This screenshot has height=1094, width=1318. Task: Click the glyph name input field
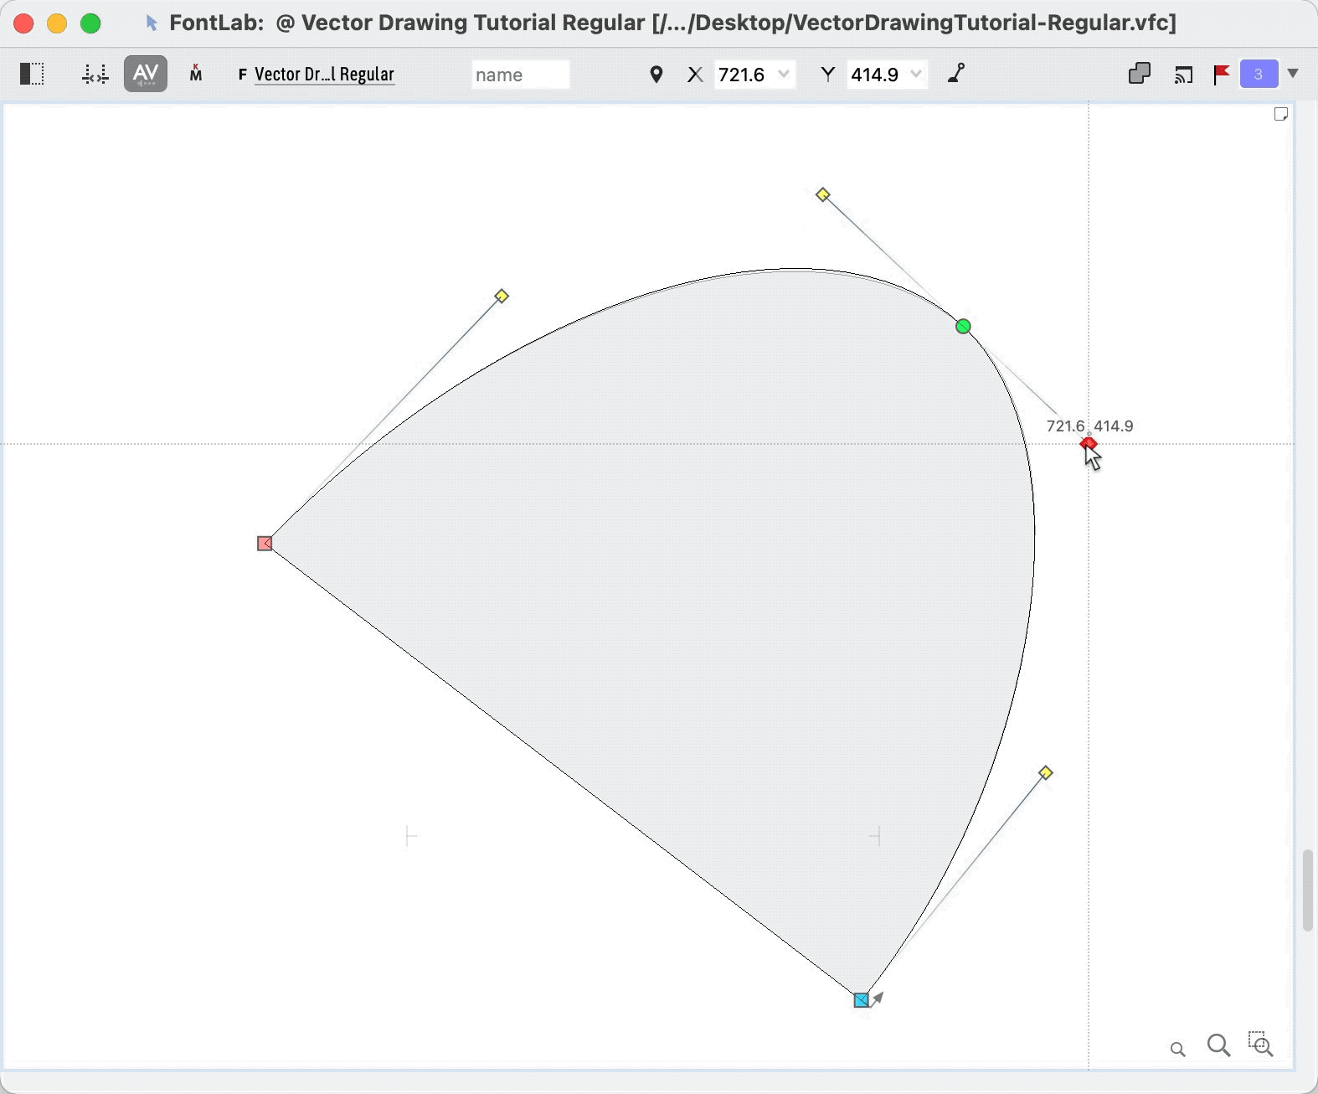click(520, 75)
